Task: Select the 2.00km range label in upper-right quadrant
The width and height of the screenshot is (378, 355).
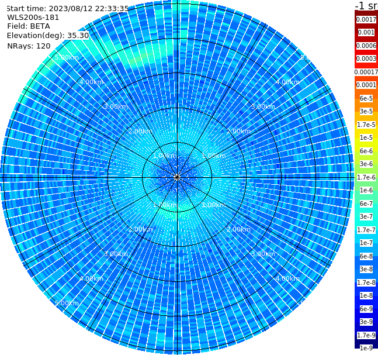Action: [x=238, y=131]
